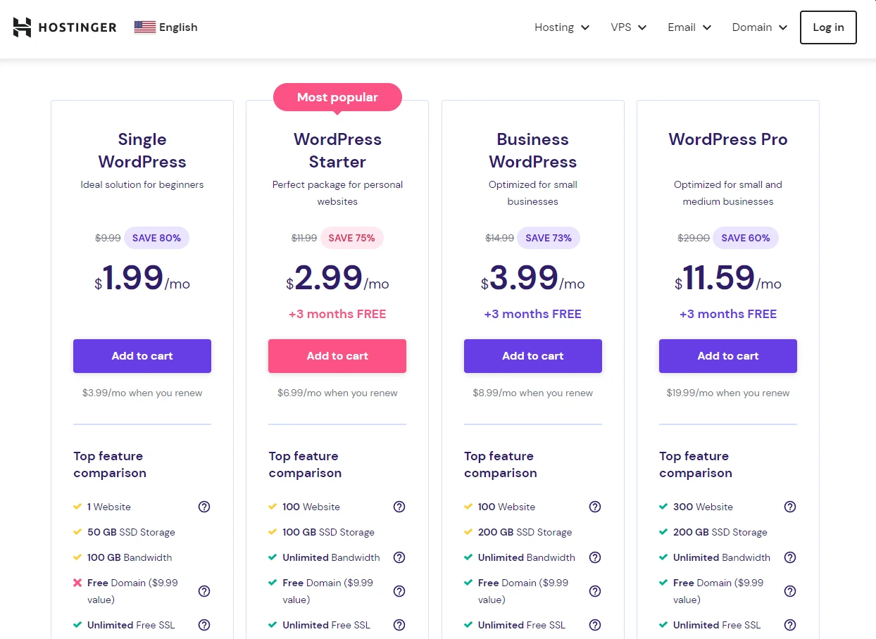This screenshot has width=876, height=639.
Task: Click the US flag language icon
Action: [144, 27]
